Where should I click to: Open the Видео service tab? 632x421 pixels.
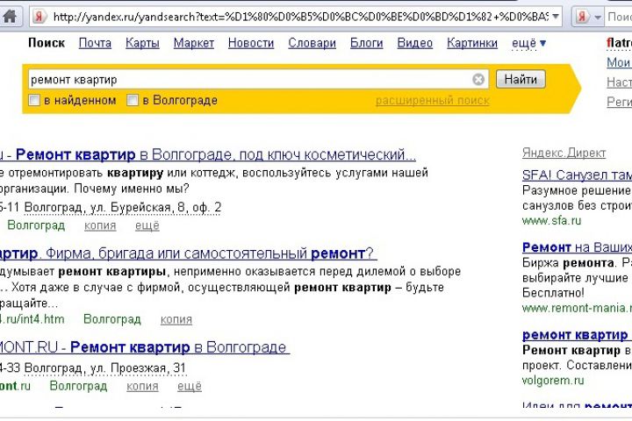coord(414,43)
